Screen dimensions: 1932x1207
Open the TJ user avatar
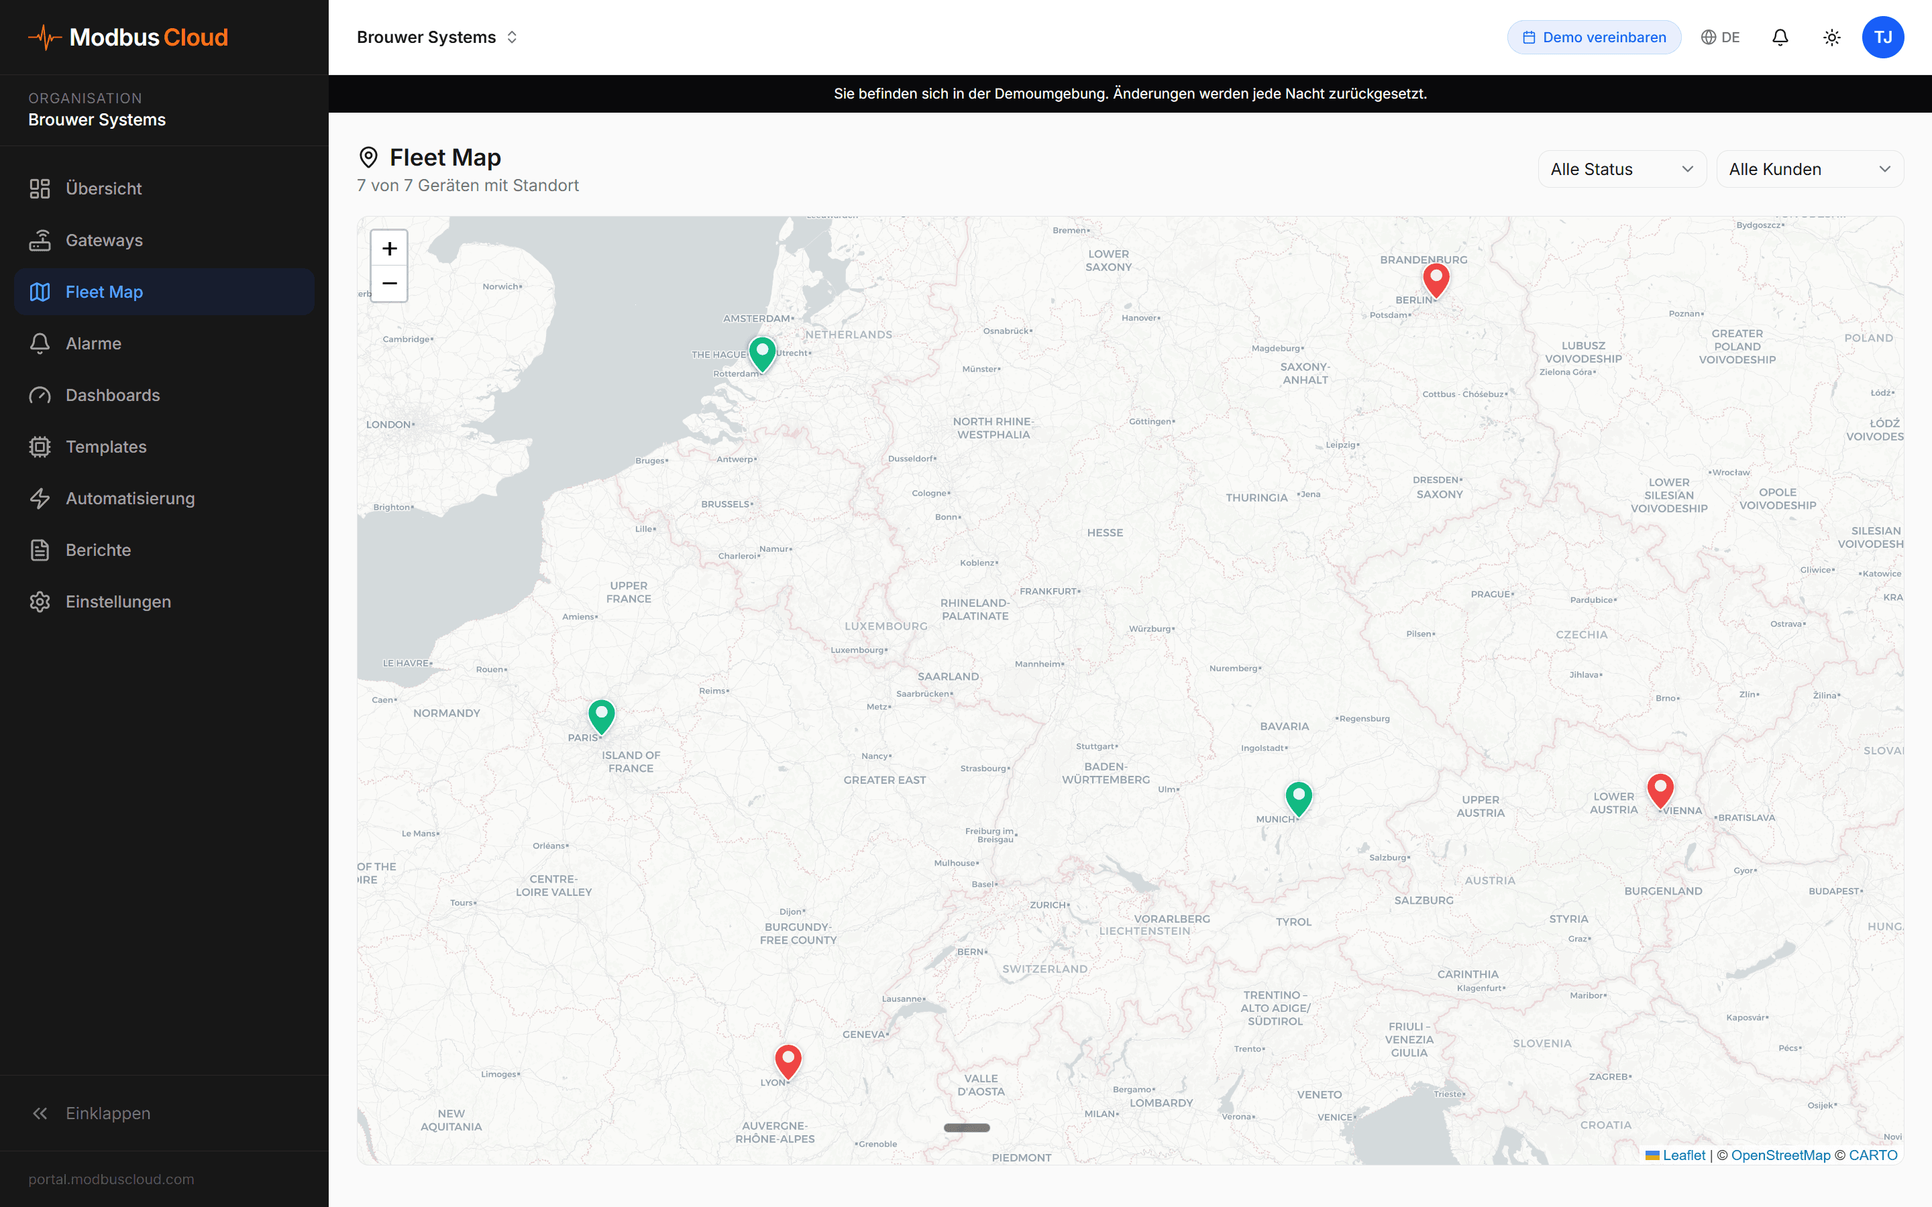click(1883, 37)
